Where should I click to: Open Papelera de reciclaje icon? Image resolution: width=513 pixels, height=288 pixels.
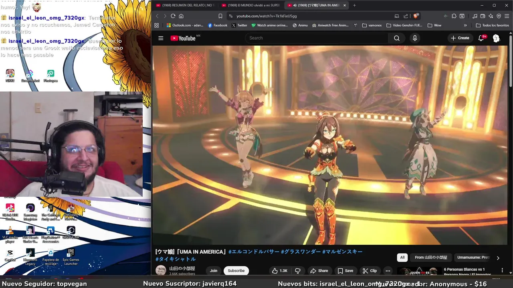pyautogui.click(x=50, y=257)
